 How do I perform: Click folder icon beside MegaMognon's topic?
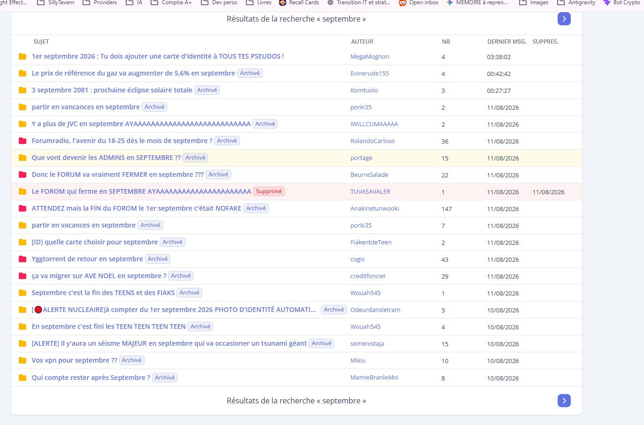tap(23, 56)
